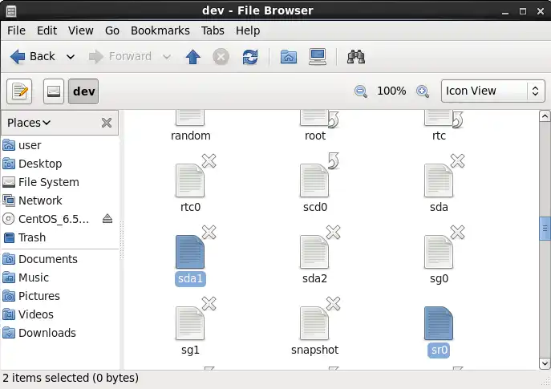
Task: Open the Edit menu
Action: (x=47, y=30)
